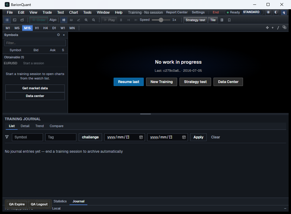This screenshot has height=214, width=291.
Task: Select the H4 timeframe
Action: [45, 28]
